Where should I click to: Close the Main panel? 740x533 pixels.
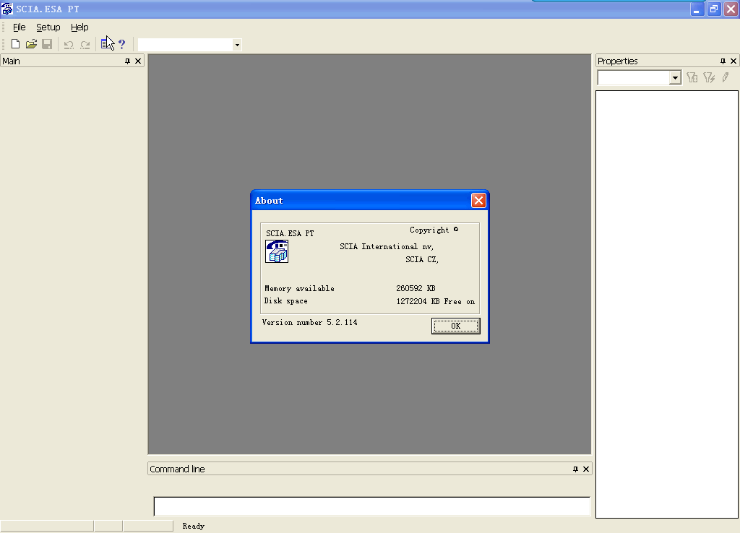[138, 61]
